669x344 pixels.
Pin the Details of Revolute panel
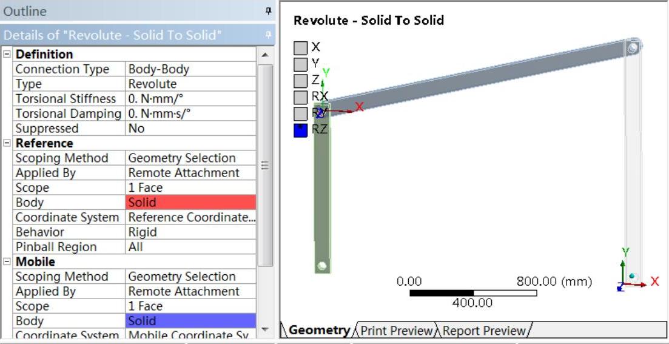click(x=268, y=35)
